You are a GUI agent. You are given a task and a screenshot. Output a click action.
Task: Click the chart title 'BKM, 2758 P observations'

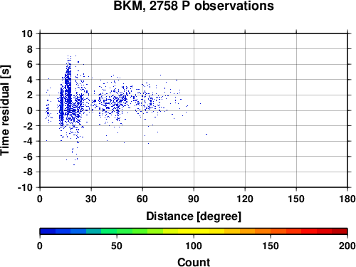click(x=194, y=6)
